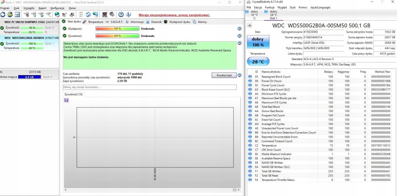Open the Wydajność dysku tab
This screenshot has height=196, width=397.
177,22
